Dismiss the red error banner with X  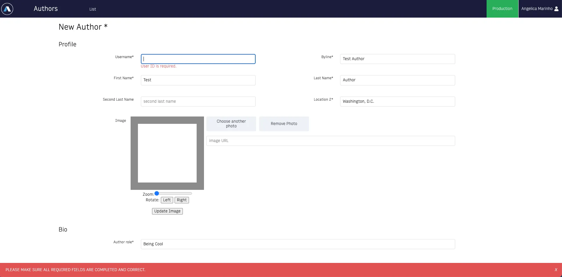(556, 270)
